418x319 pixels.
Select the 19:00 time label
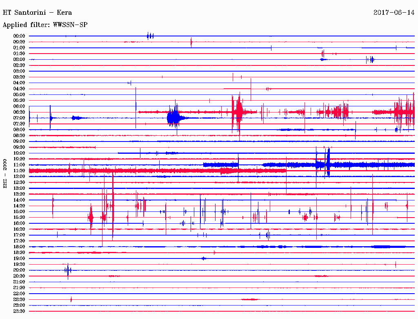[19, 258]
